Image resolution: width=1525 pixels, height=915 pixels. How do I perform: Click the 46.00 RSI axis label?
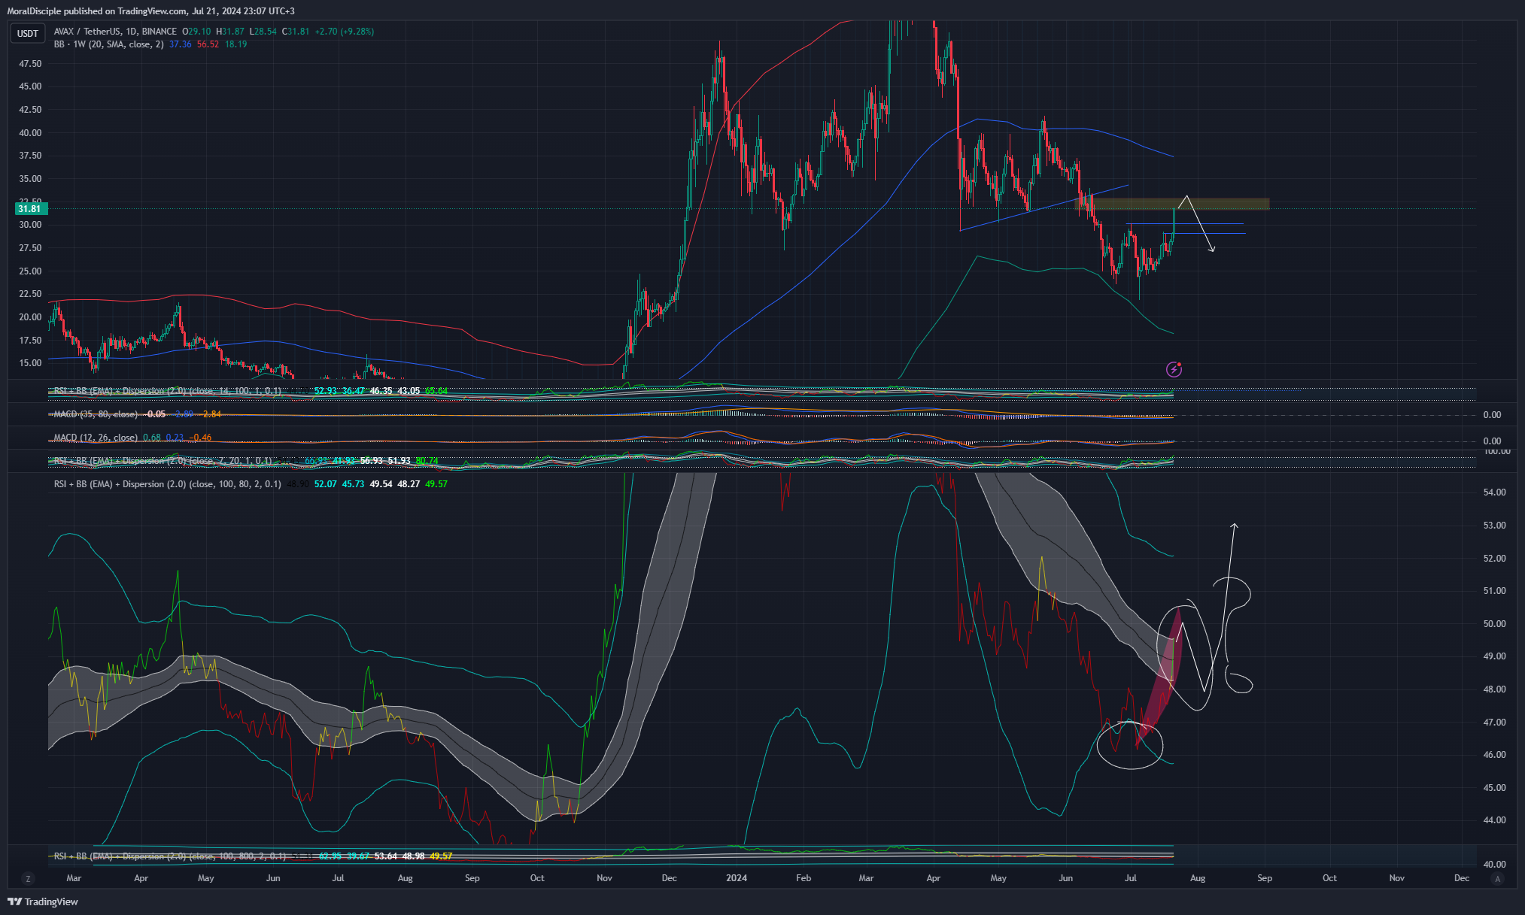1494,755
